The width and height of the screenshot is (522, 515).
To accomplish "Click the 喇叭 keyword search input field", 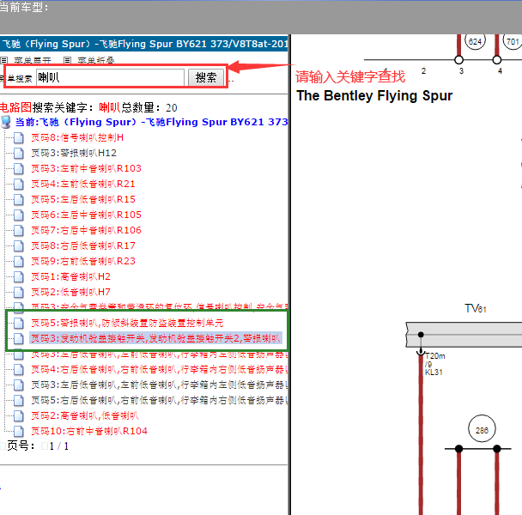I will pyautogui.click(x=110, y=77).
